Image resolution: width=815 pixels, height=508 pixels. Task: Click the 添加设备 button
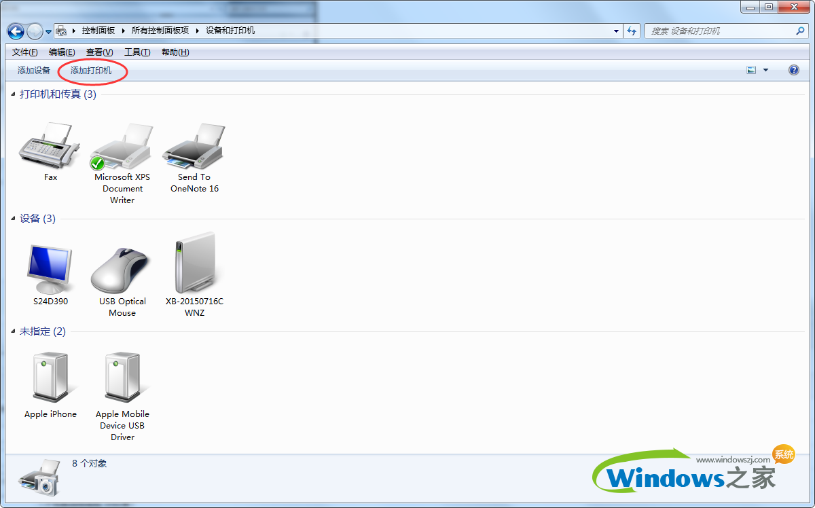[x=34, y=71]
